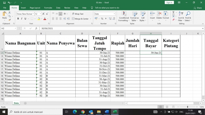
Task: Apply the red Font Color
Action: pyautogui.click(x=45, y=19)
